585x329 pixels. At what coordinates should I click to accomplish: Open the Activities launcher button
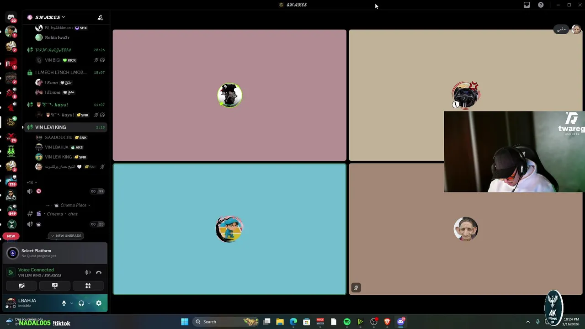(x=88, y=286)
